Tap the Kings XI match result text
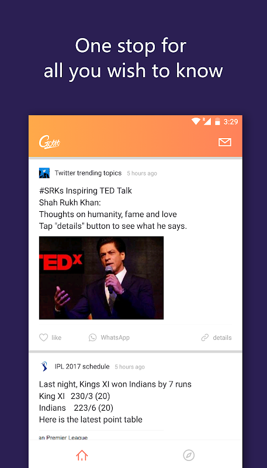 [115, 384]
